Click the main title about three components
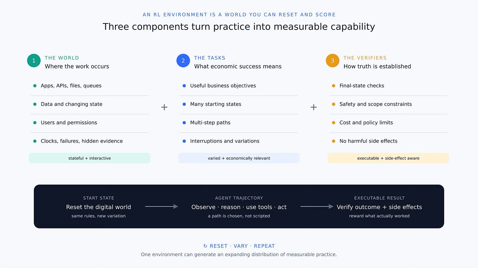Image resolution: width=478 pixels, height=268 pixels. click(239, 27)
